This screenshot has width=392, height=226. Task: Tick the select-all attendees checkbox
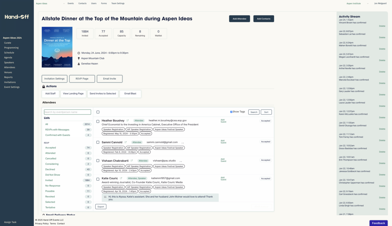point(98,112)
